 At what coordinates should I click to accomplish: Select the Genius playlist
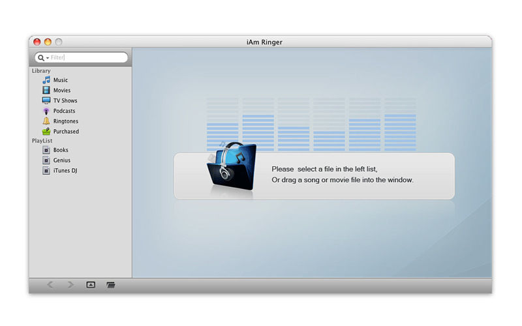(62, 160)
